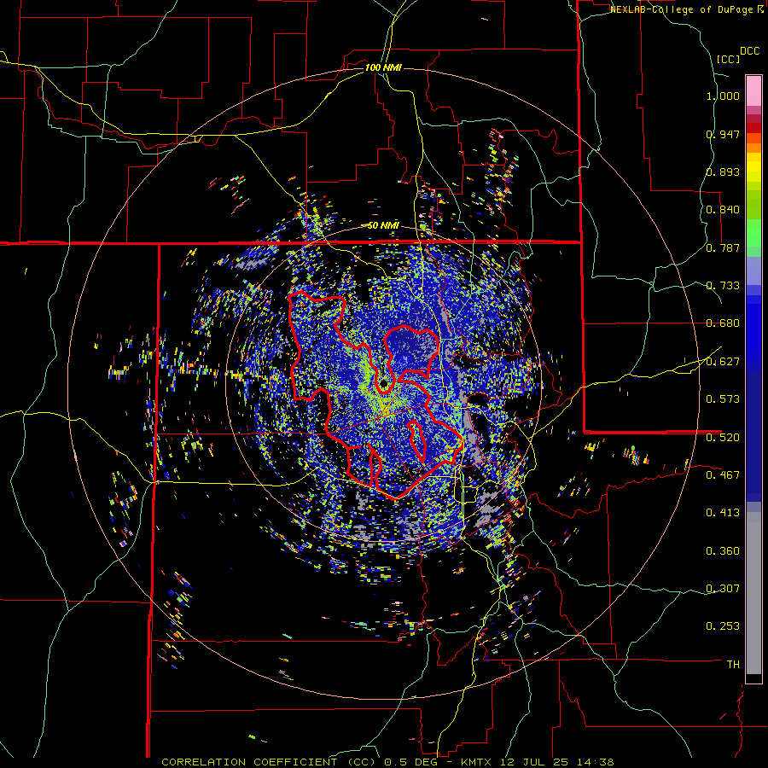Click the [CC] legend unit label
Viewport: 768px width, 768px height.
(x=728, y=59)
